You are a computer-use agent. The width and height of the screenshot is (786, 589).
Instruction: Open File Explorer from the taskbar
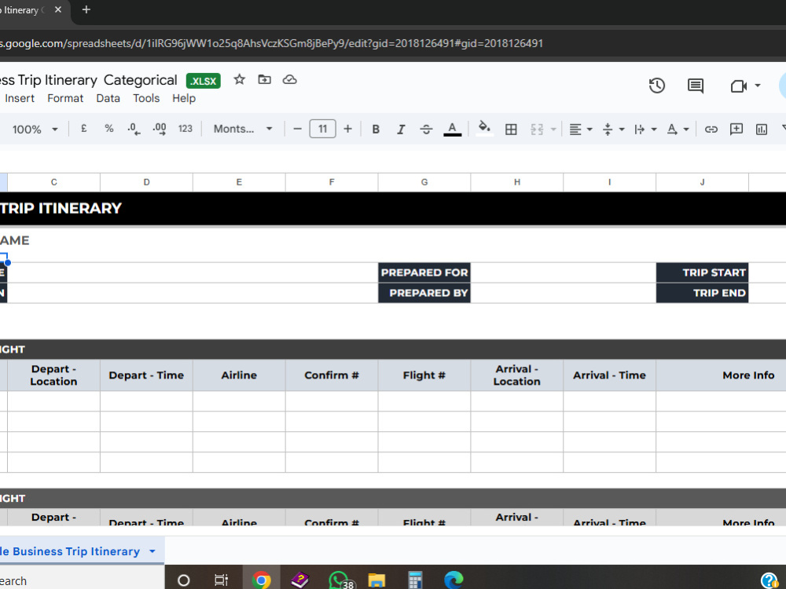click(376, 580)
